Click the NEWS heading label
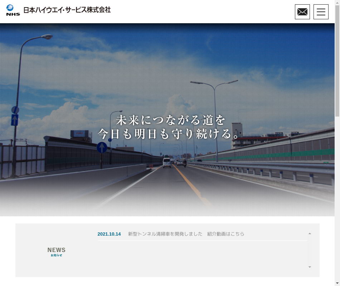 pos(57,250)
